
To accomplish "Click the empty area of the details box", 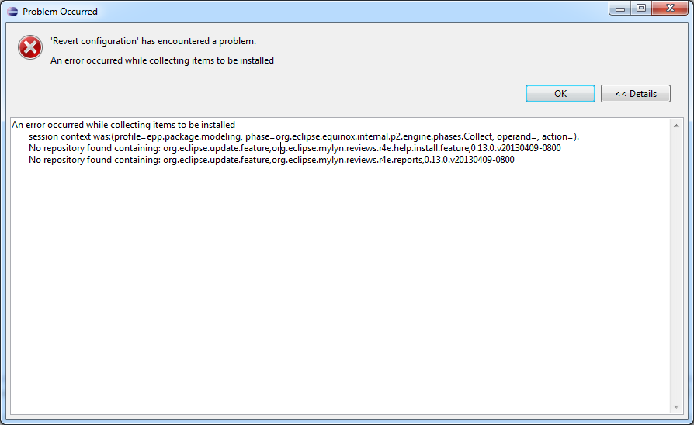I will 341,288.
